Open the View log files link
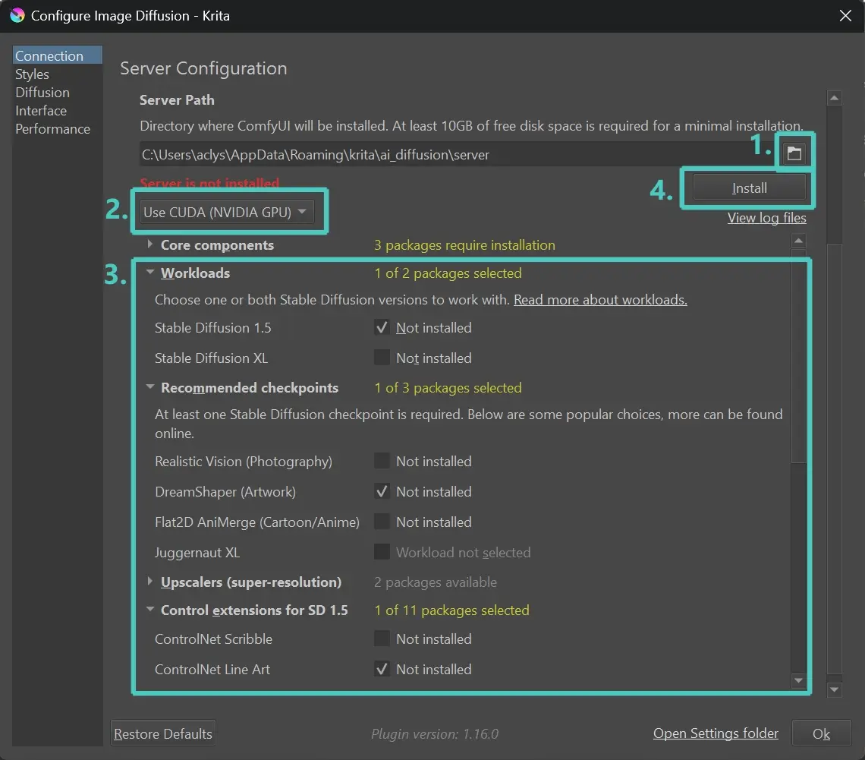865x760 pixels. [x=767, y=218]
